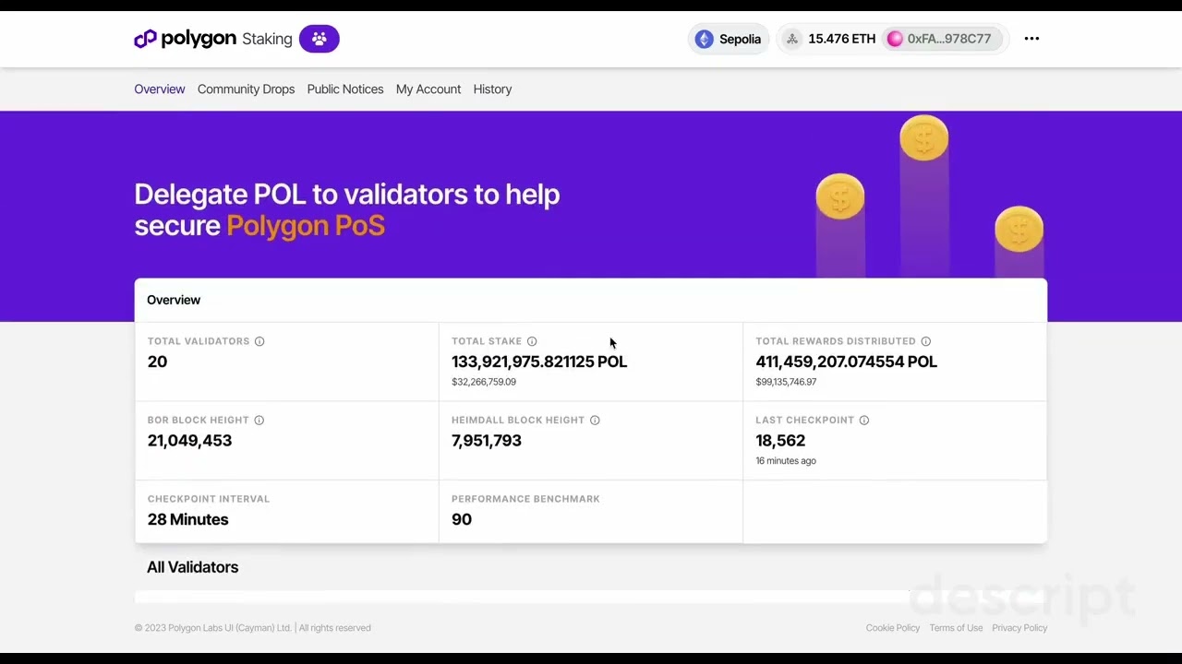Click the 2023 Polygon Labs copyright text
This screenshot has height=664, width=1182.
[252, 628]
